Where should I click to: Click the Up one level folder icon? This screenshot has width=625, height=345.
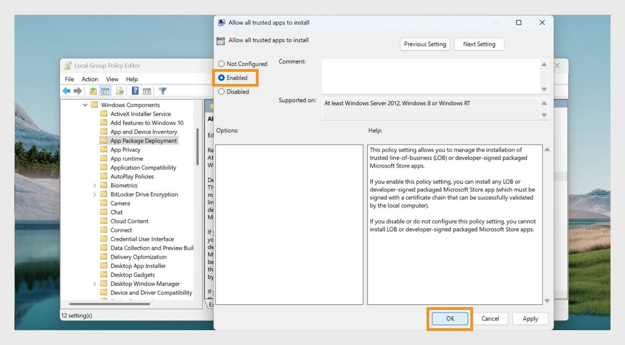[x=93, y=91]
